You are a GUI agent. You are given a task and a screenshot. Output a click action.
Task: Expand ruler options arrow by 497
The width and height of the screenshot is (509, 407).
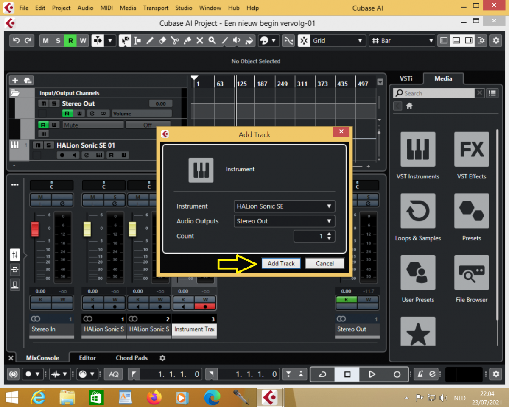coord(380,82)
